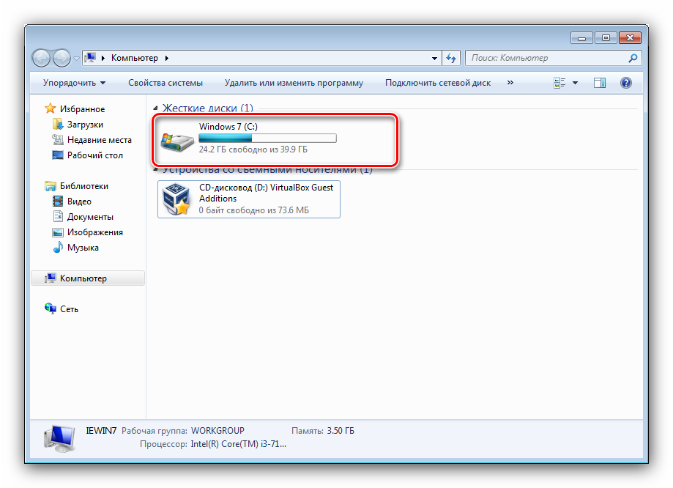Open Недавние места
The height and width of the screenshot is (488, 673).
click(99, 140)
